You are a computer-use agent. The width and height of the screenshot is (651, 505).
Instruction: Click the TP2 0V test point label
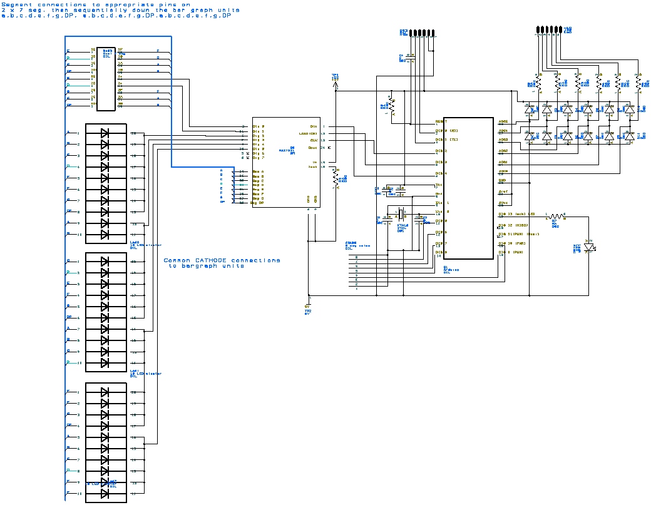(308, 311)
